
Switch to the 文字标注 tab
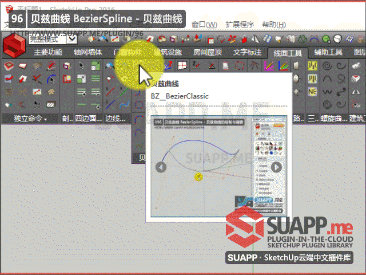pyautogui.click(x=248, y=52)
